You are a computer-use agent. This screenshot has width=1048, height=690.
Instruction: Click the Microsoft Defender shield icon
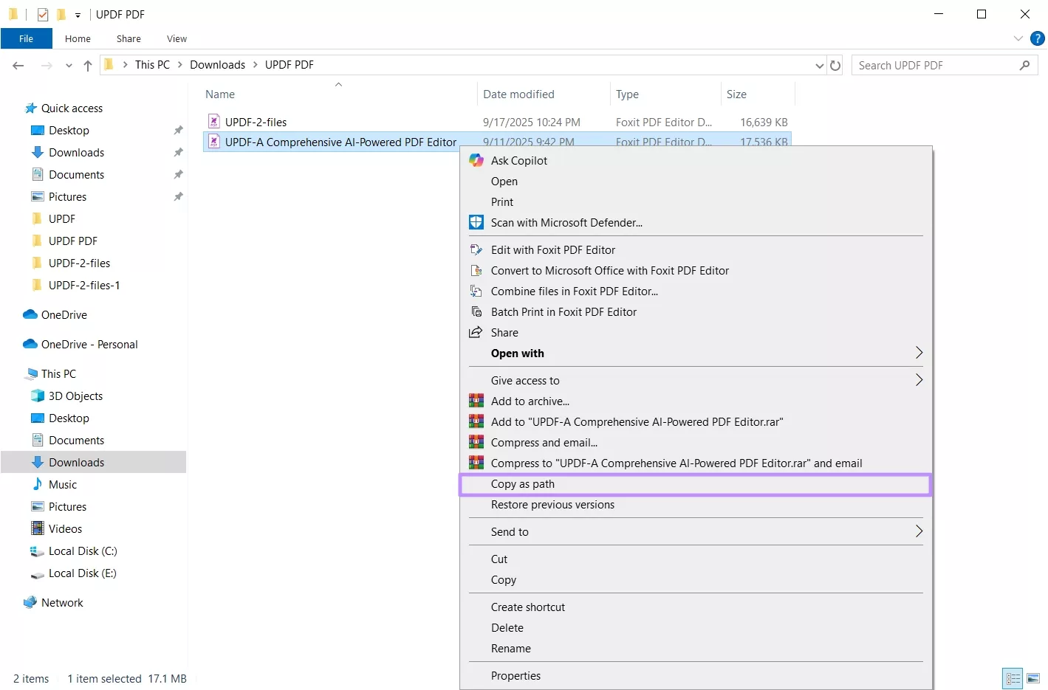[476, 222]
